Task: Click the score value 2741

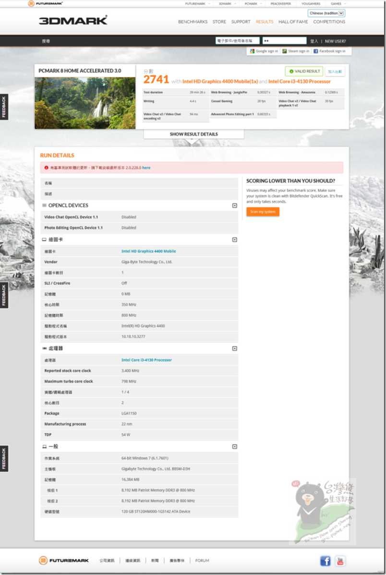Action: (156, 80)
